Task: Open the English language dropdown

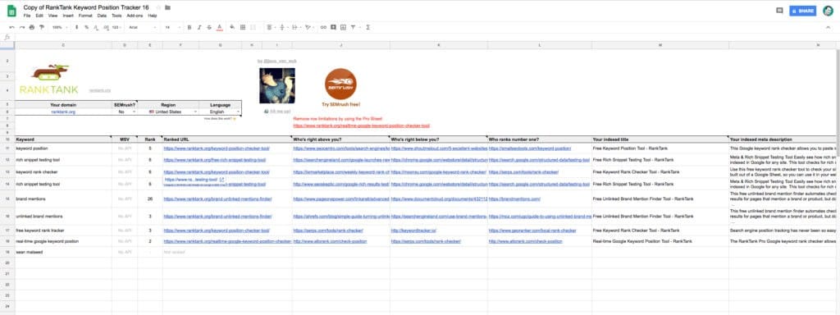Action: coord(220,112)
